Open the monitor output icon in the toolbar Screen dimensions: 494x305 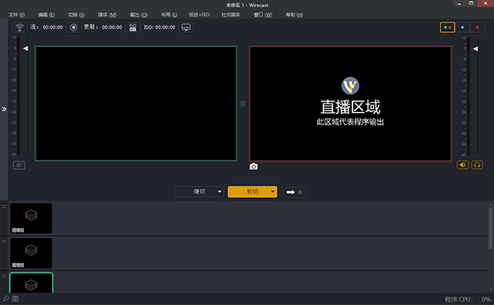[x=186, y=27]
